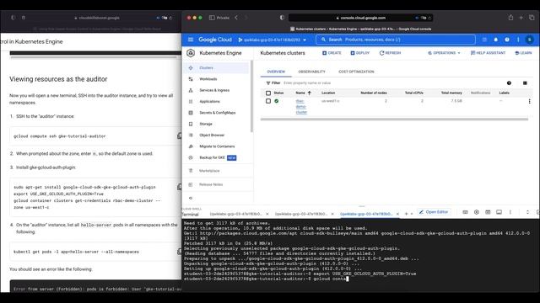
Task: Close the first Cloud Shell terminal tab
Action: point(267,214)
